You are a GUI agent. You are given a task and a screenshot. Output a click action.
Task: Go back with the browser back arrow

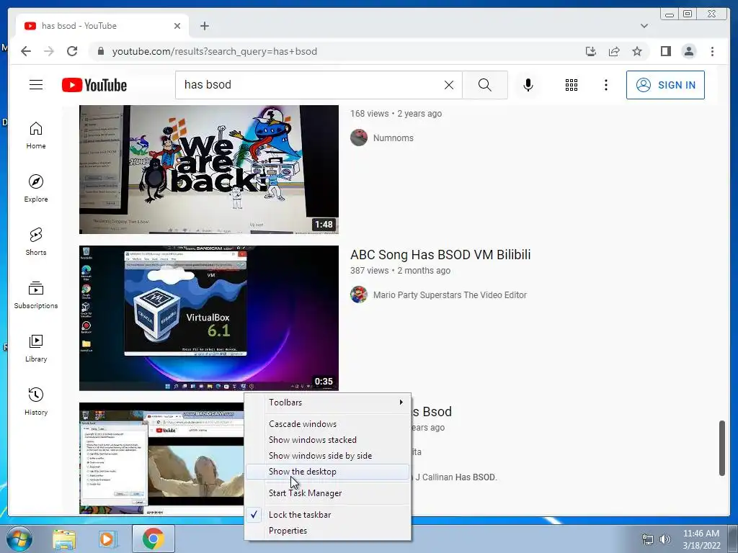coord(26,51)
